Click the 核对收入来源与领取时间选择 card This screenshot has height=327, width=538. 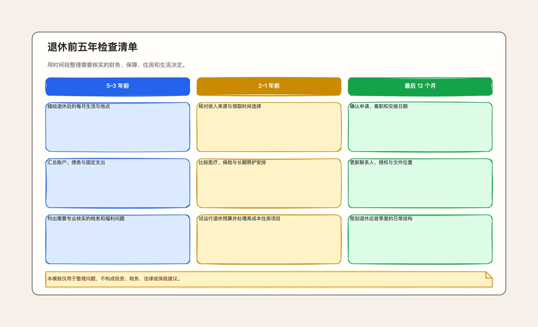coord(269,127)
